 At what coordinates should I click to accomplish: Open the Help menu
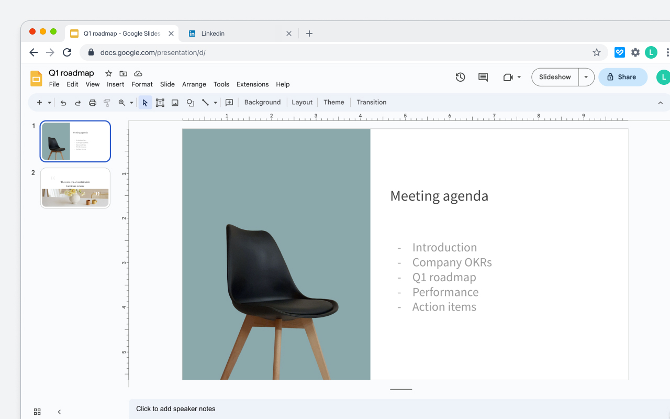tap(283, 84)
